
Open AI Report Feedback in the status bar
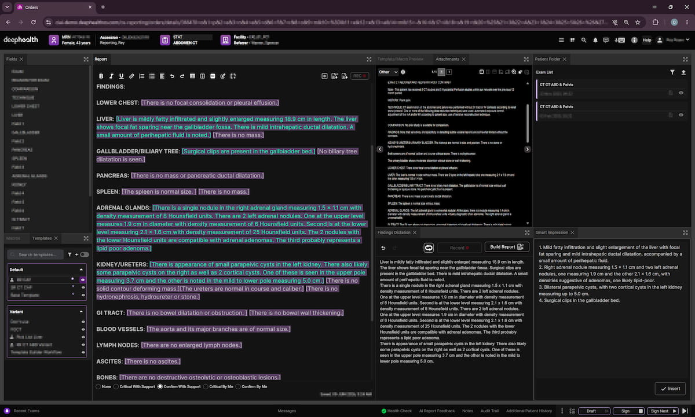tap(437, 411)
